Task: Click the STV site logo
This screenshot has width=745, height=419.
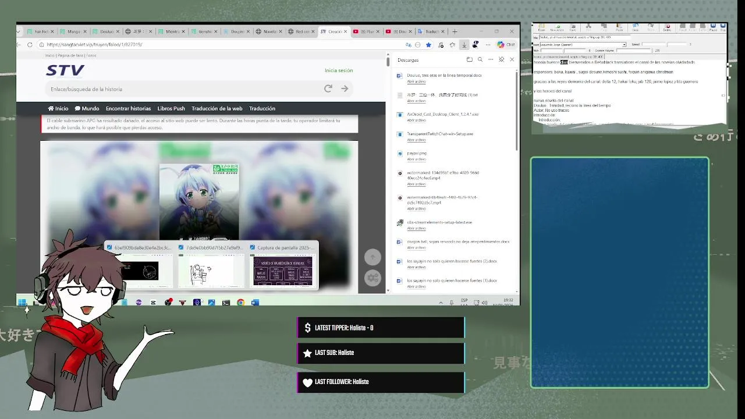Action: [x=65, y=70]
